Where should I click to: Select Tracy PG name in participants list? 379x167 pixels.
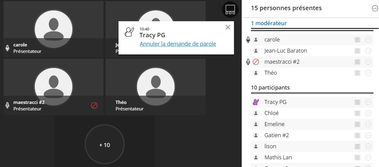click(x=275, y=102)
